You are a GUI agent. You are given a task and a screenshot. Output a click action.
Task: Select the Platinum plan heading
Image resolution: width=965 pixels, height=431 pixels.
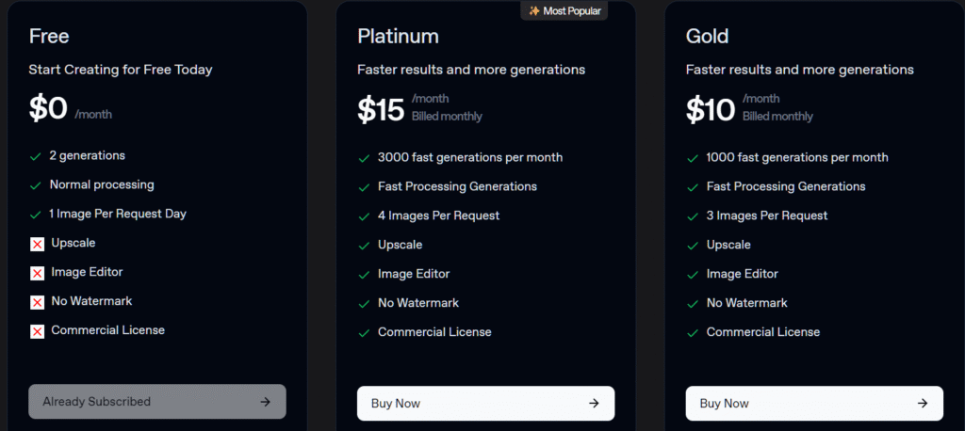pyautogui.click(x=398, y=37)
